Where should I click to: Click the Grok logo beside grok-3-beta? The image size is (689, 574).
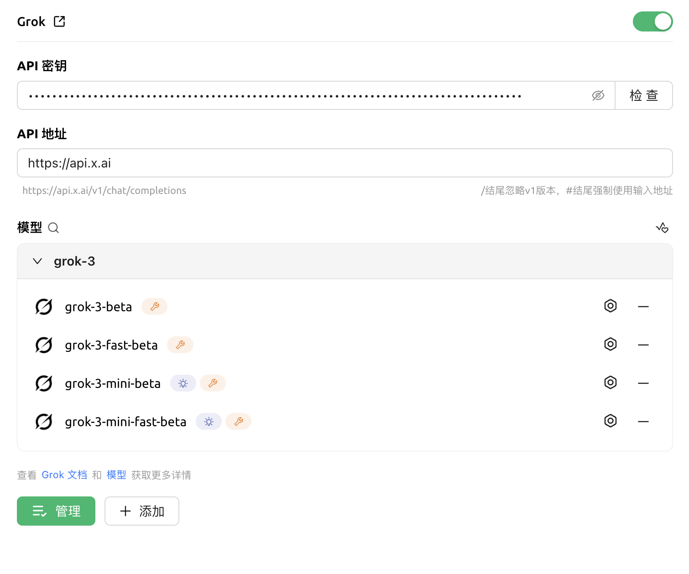[x=43, y=306]
